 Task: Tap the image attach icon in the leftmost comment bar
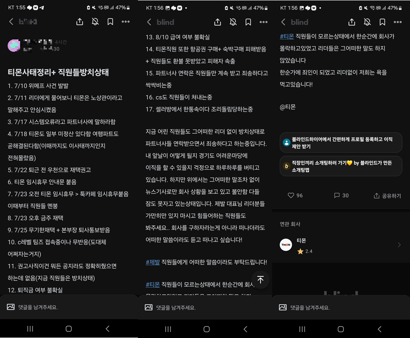point(11,307)
